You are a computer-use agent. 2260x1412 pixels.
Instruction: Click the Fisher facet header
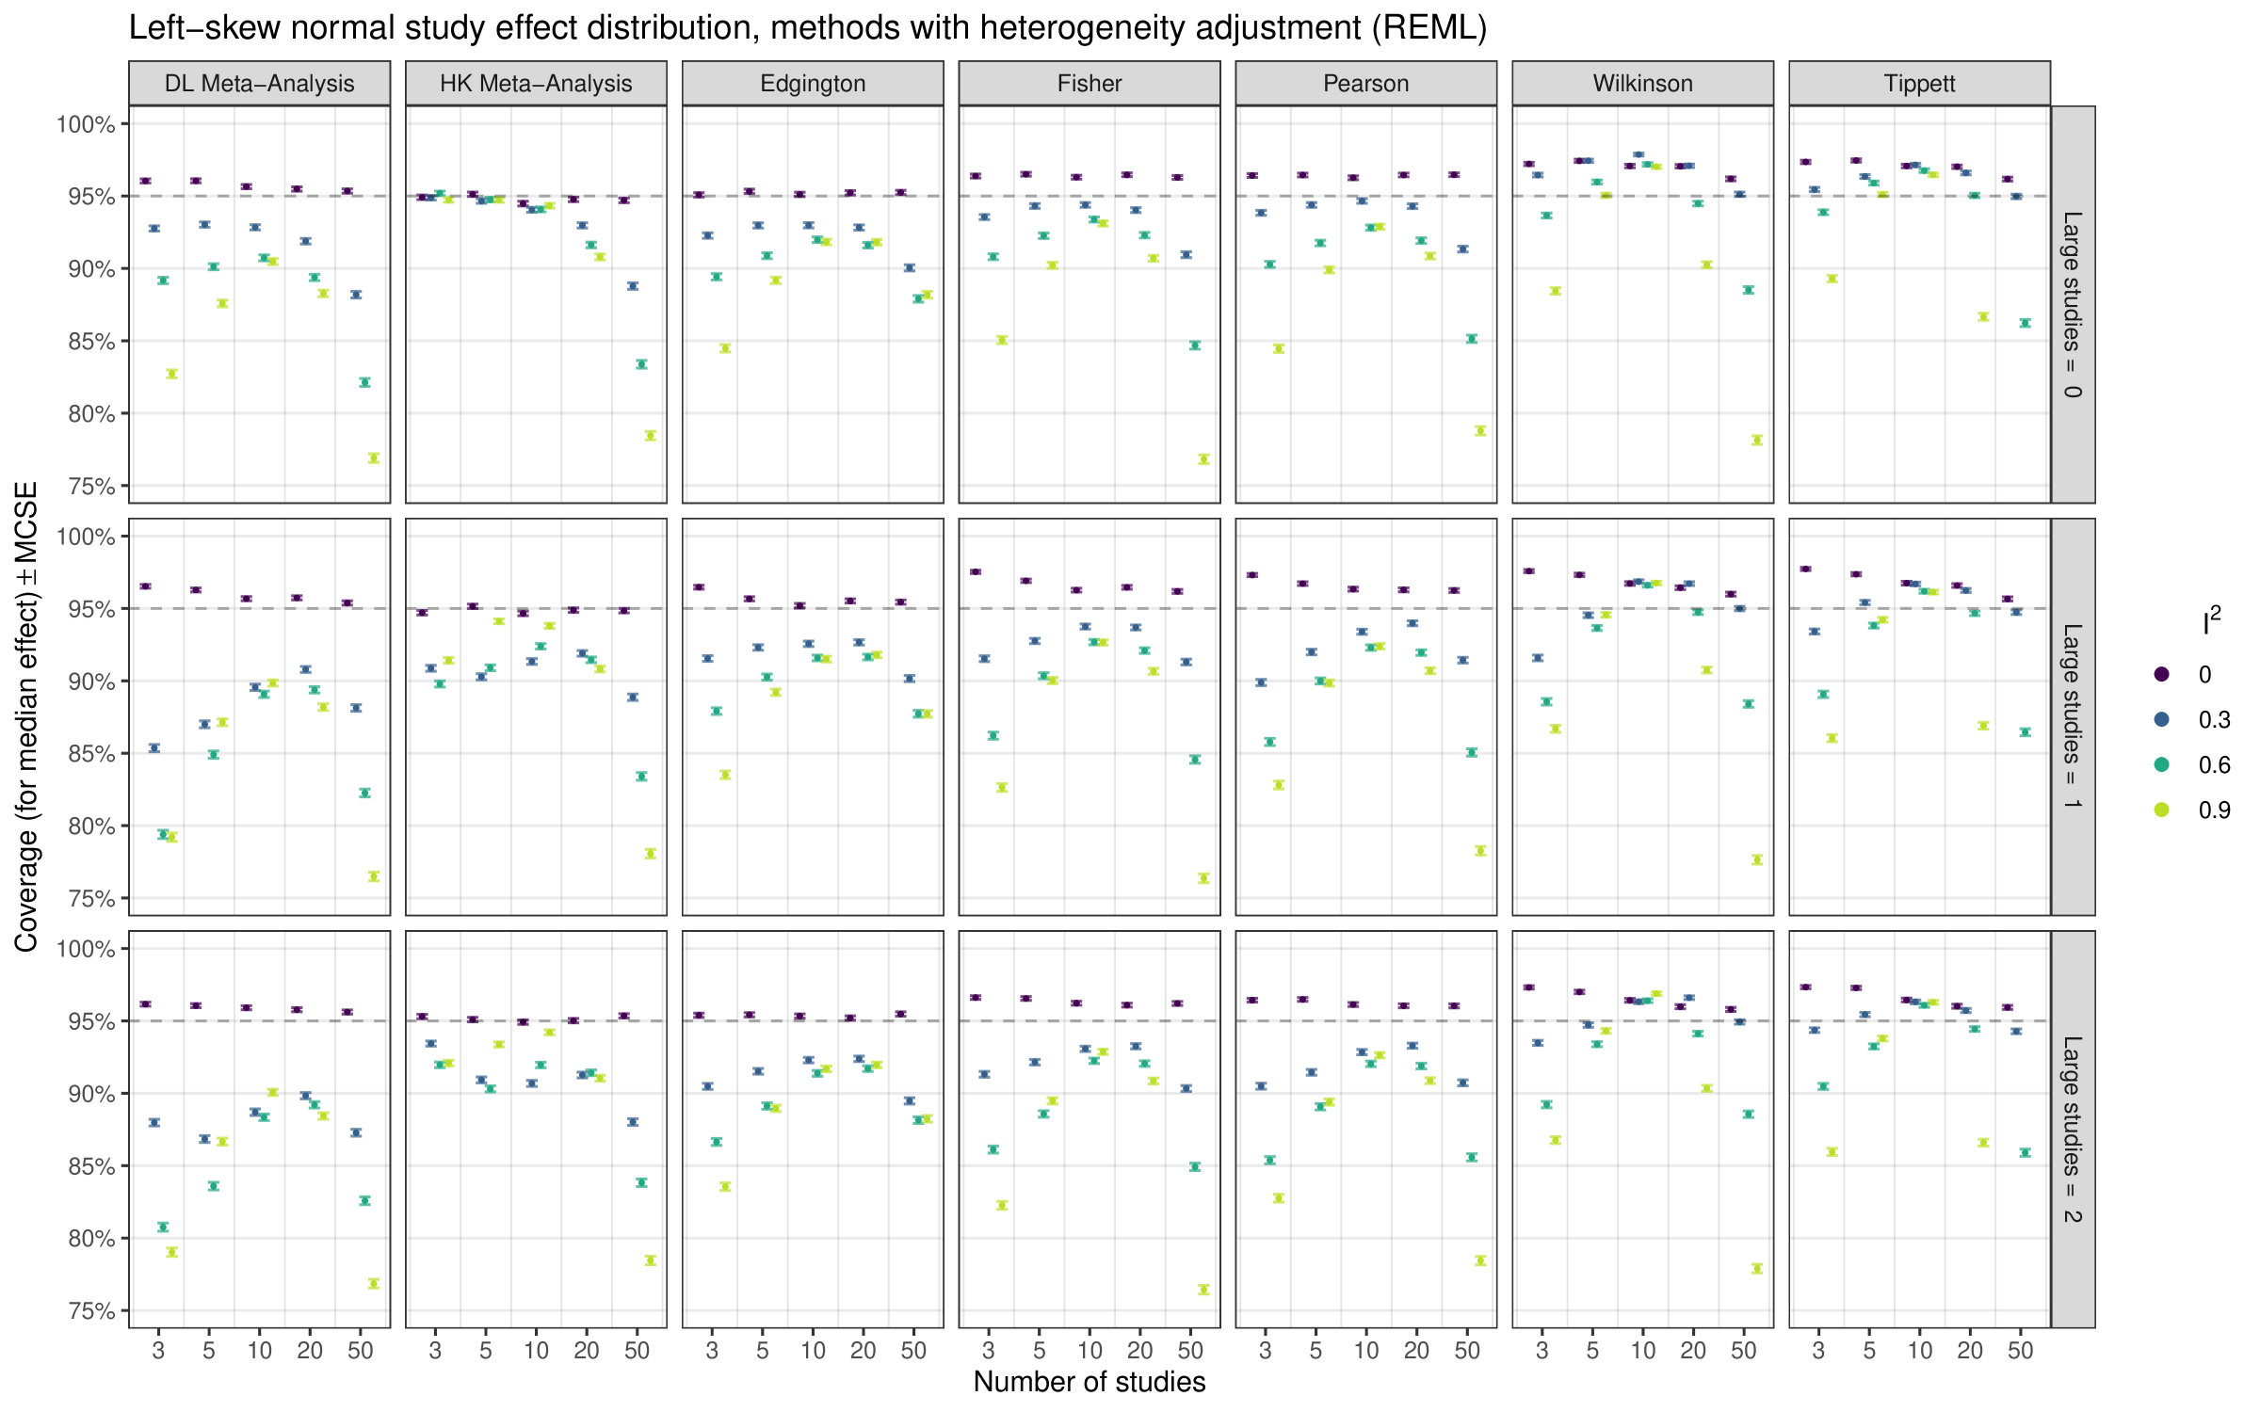coord(1090,84)
